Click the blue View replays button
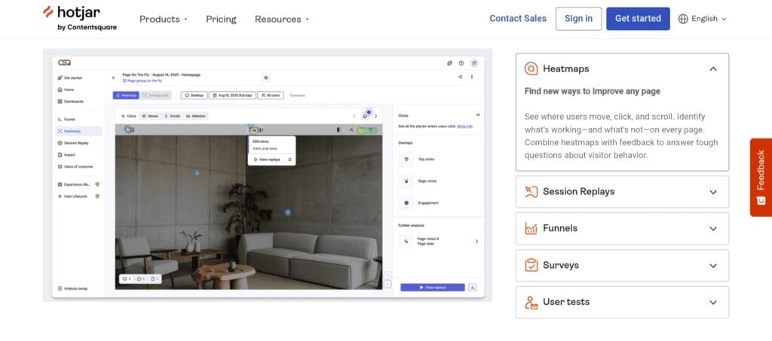Image resolution: width=772 pixels, height=341 pixels. [x=433, y=288]
